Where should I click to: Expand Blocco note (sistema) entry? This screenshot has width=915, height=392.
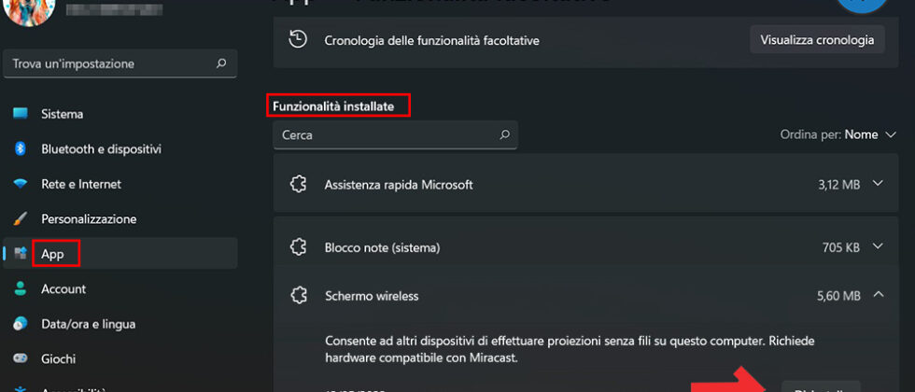877,247
